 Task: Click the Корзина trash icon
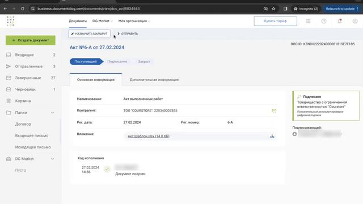tap(9, 101)
